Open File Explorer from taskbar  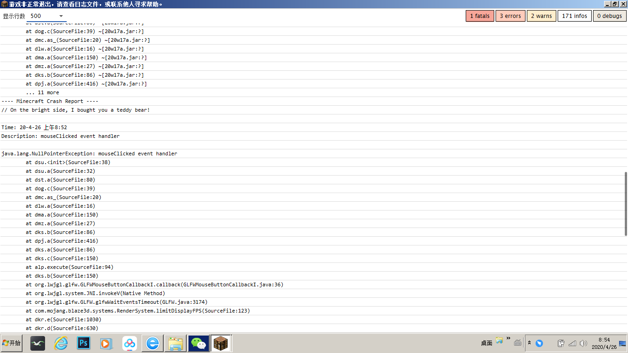pyautogui.click(x=176, y=343)
